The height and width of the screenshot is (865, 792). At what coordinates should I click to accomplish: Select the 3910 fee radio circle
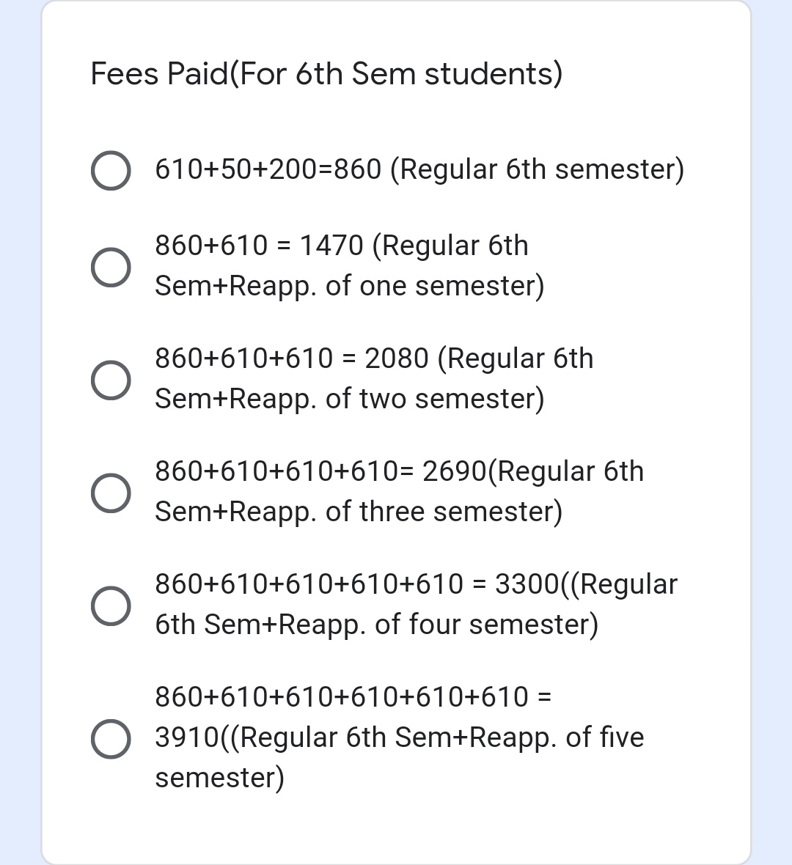click(111, 737)
